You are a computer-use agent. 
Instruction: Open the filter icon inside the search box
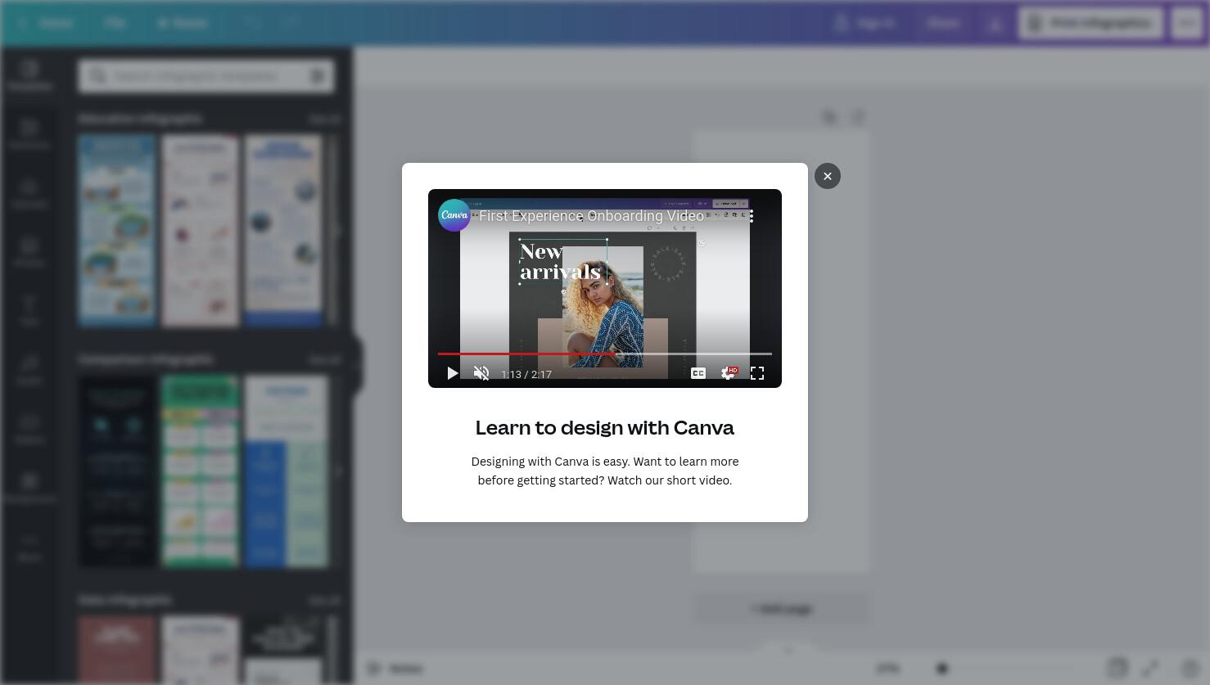(318, 76)
